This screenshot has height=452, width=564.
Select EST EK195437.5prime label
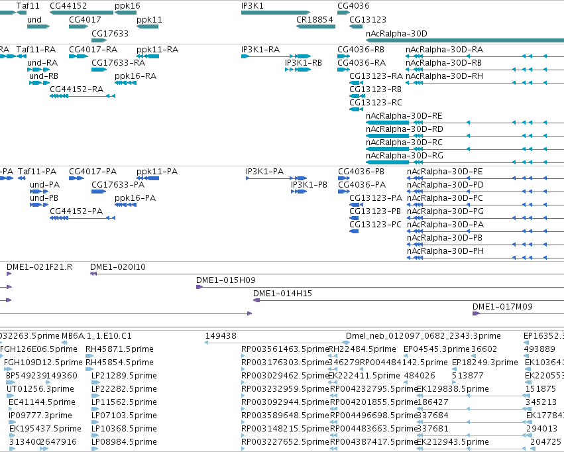click(x=45, y=428)
